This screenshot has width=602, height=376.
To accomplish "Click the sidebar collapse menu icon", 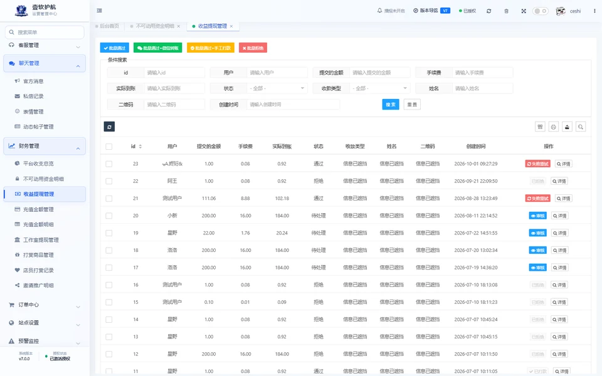I will (x=100, y=11).
